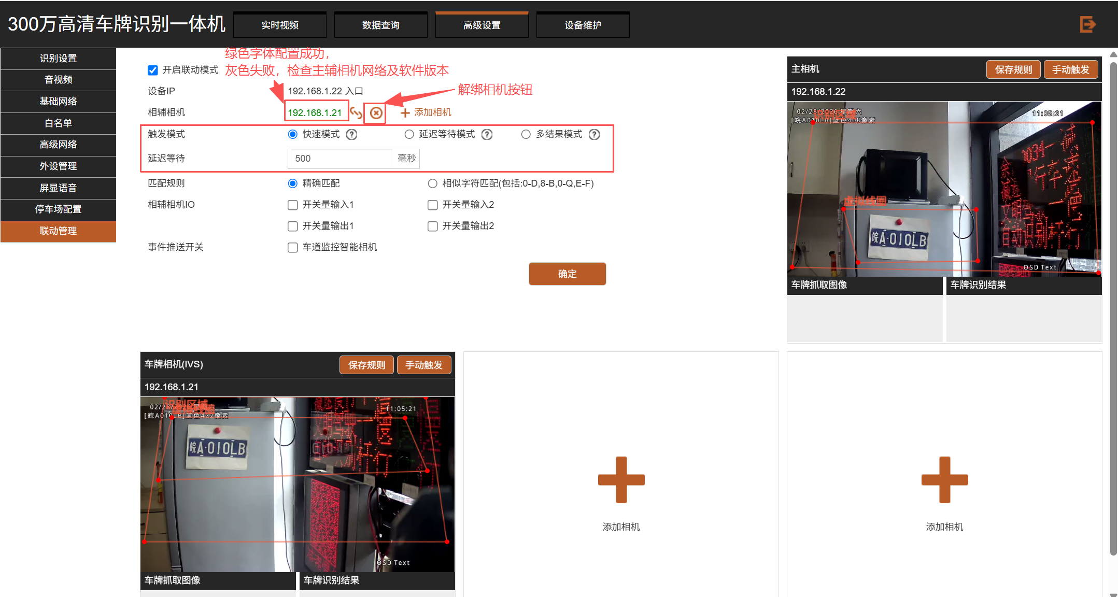This screenshot has width=1118, height=597.
Task: Check 车道监控智能相机 checkbox
Action: coord(293,248)
